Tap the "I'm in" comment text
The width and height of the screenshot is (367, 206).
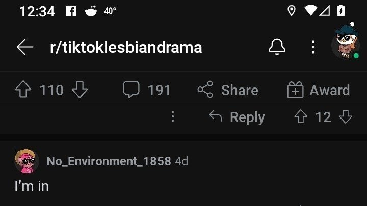[x=32, y=186]
